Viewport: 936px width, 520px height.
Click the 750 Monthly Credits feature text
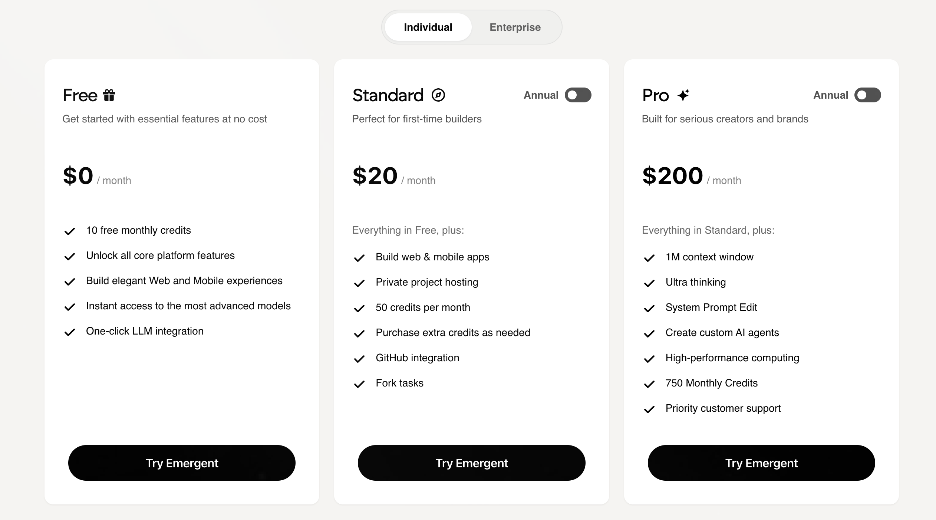pyautogui.click(x=711, y=383)
